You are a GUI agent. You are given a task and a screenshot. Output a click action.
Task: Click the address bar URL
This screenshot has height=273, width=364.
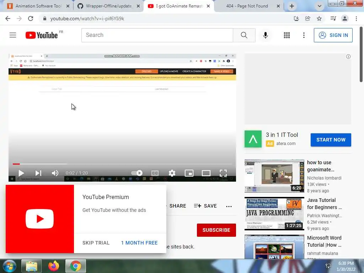click(87, 18)
